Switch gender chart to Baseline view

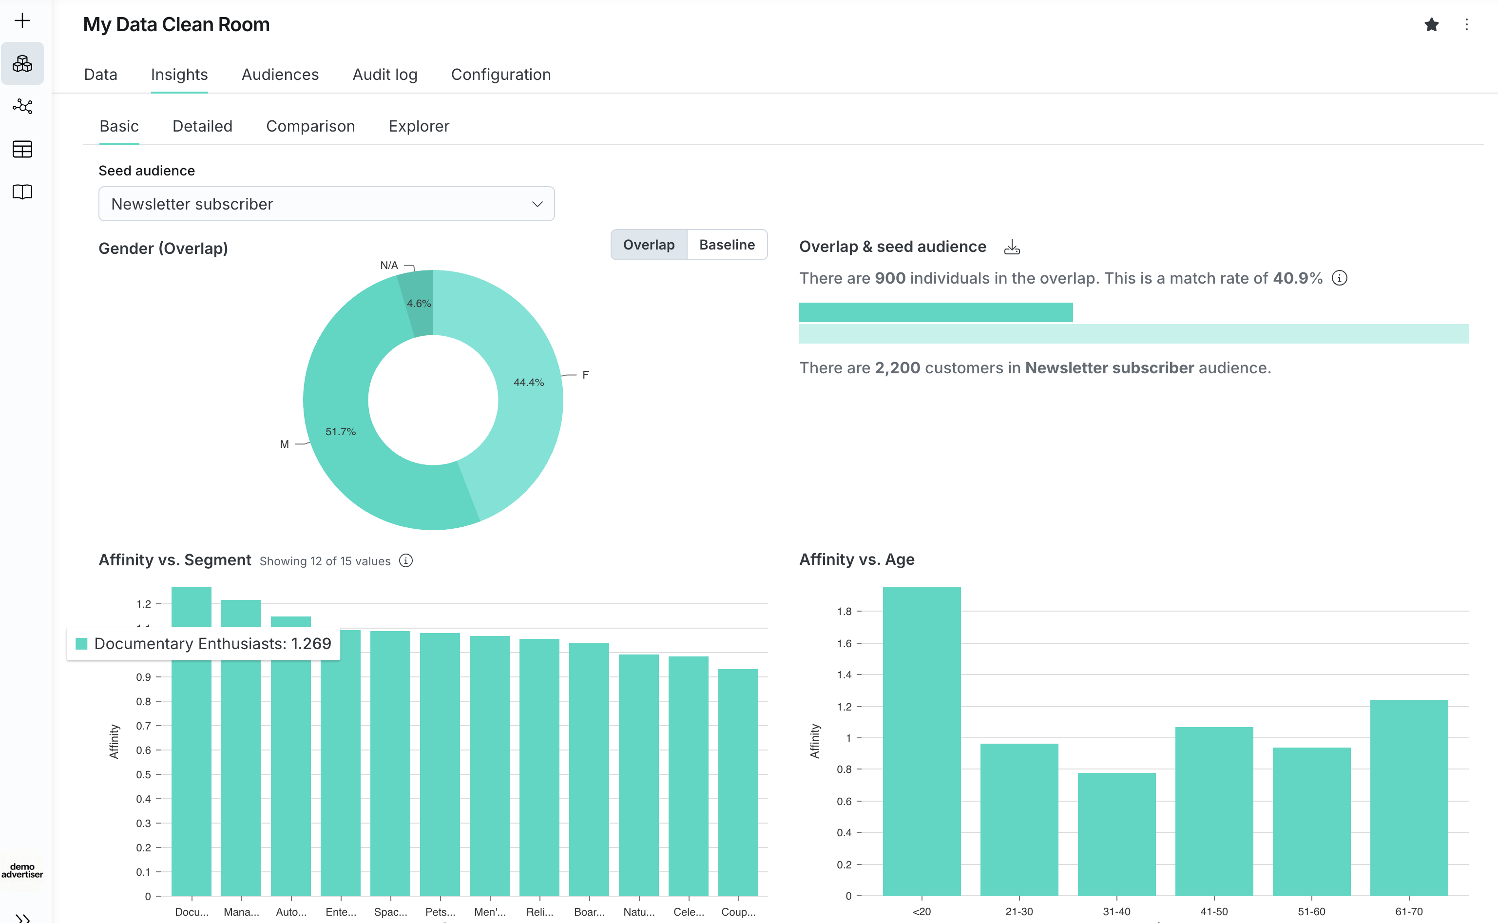pos(727,245)
